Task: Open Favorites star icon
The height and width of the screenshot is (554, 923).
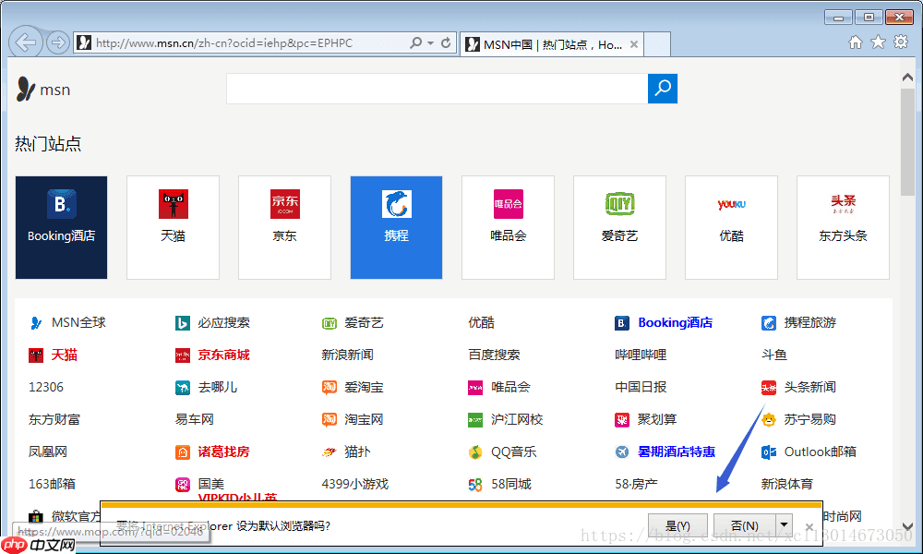Action: point(878,42)
